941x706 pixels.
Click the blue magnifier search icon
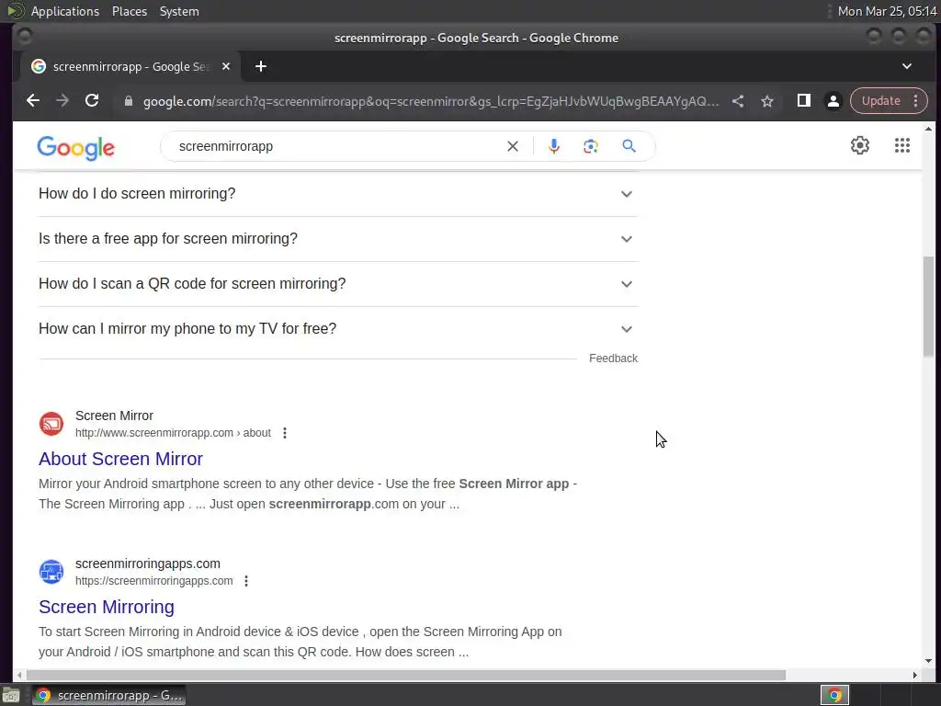(629, 146)
